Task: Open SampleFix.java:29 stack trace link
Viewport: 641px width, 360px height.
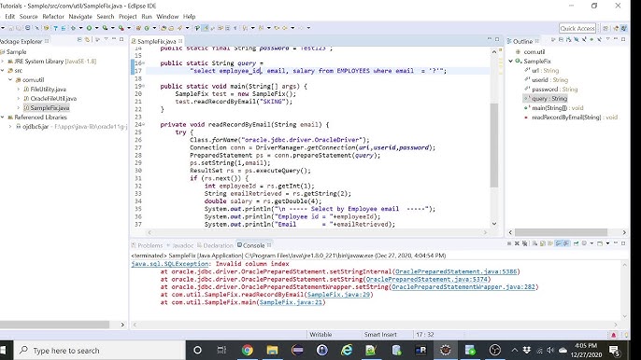Action: [338, 295]
